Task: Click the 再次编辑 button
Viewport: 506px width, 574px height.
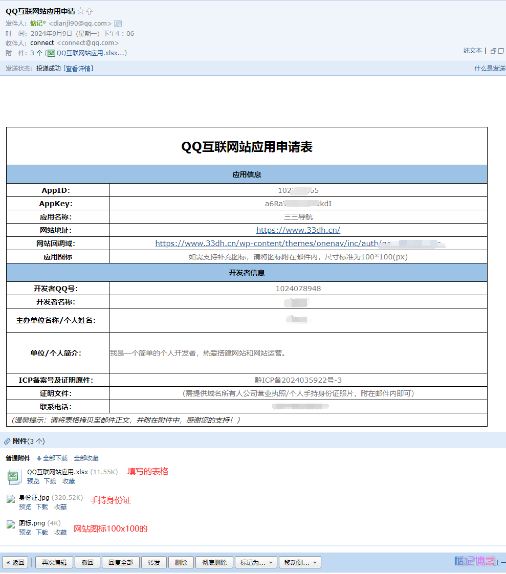Action: 54,562
